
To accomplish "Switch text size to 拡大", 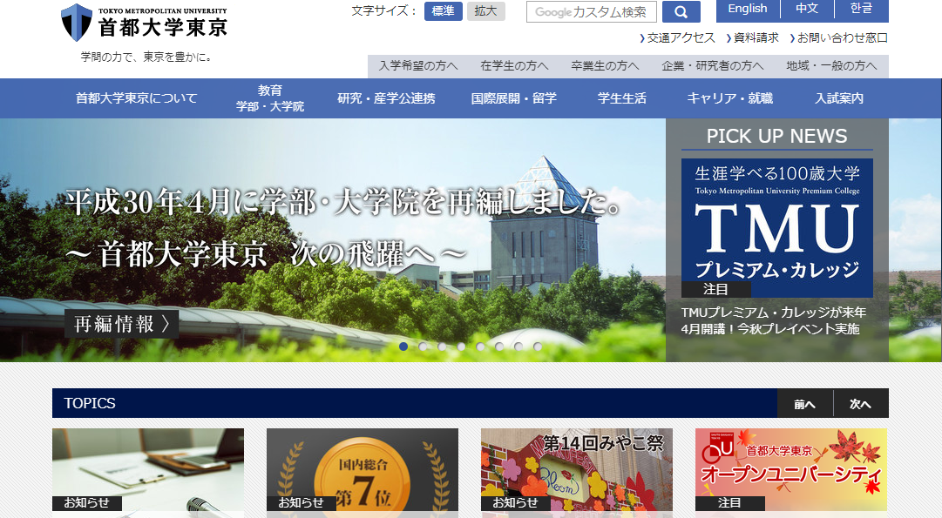I will coord(486,12).
